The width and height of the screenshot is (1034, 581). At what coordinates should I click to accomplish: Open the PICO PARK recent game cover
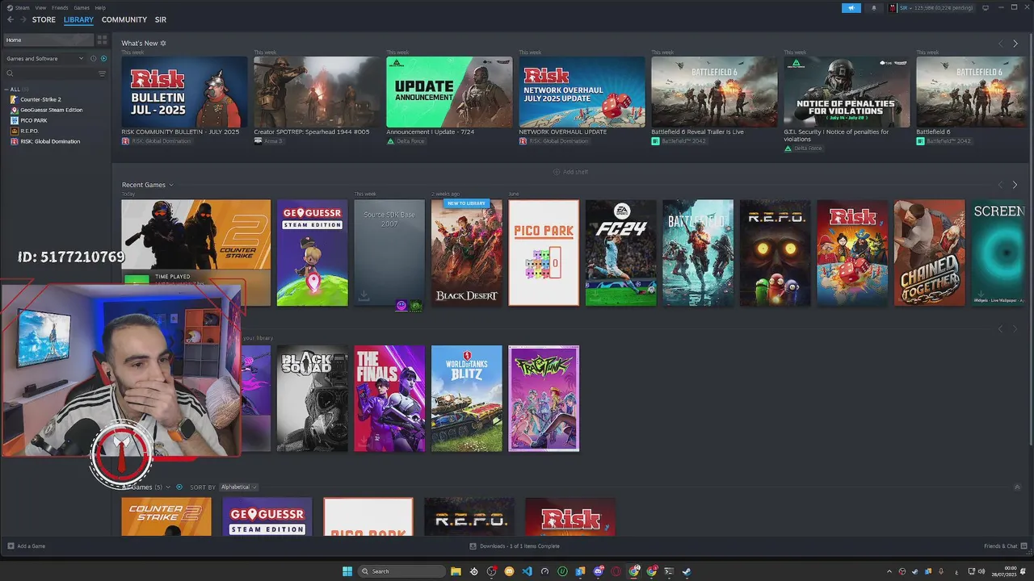[x=544, y=253]
